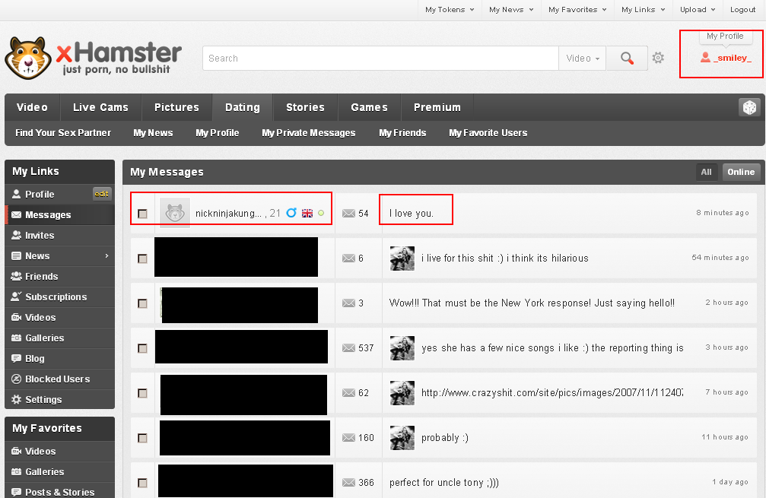This screenshot has height=498, width=766.
Task: Open My Favorite Users submenu link
Action: pyautogui.click(x=488, y=133)
